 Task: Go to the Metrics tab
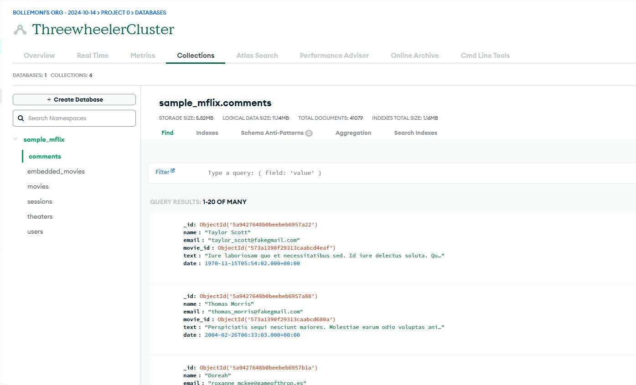(143, 56)
